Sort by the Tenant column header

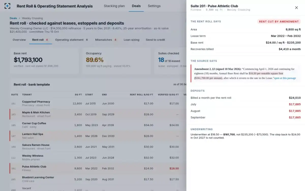[x=27, y=94]
